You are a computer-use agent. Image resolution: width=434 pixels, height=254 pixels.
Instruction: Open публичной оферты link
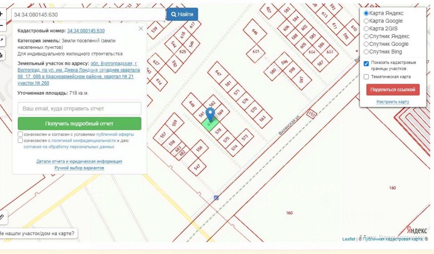pyautogui.click(x=115, y=134)
